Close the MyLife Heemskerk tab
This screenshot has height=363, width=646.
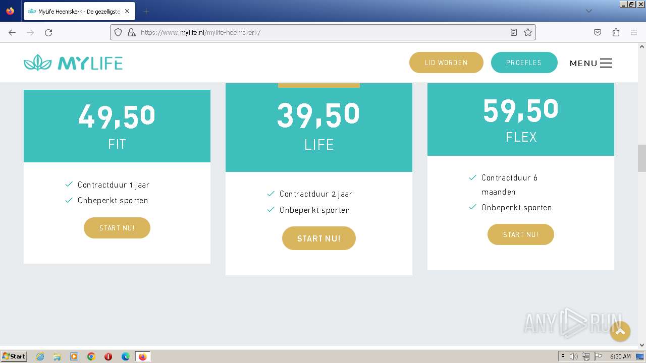click(x=127, y=11)
